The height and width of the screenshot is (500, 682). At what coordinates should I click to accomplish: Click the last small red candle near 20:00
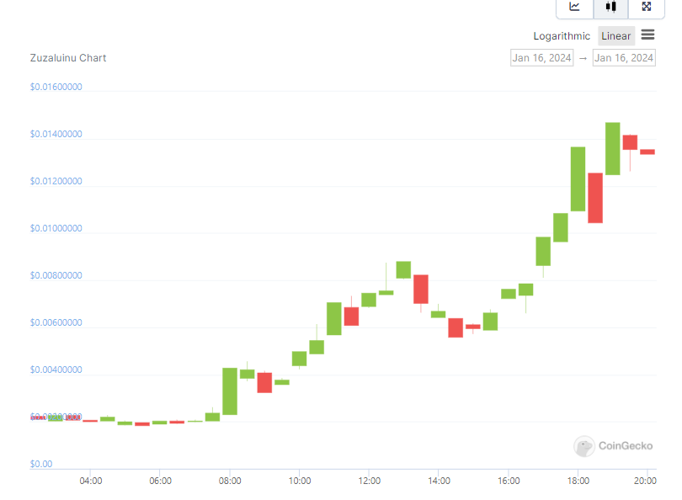point(647,152)
